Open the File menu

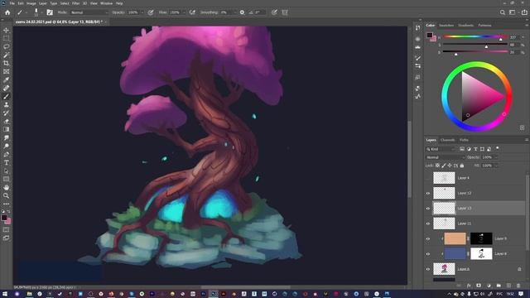click(x=12, y=3)
